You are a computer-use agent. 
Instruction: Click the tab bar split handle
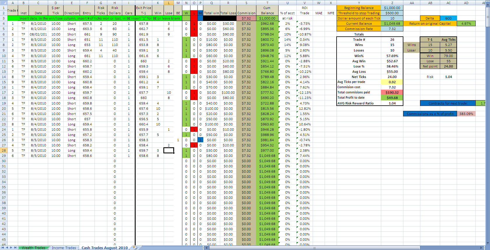pos(203,248)
